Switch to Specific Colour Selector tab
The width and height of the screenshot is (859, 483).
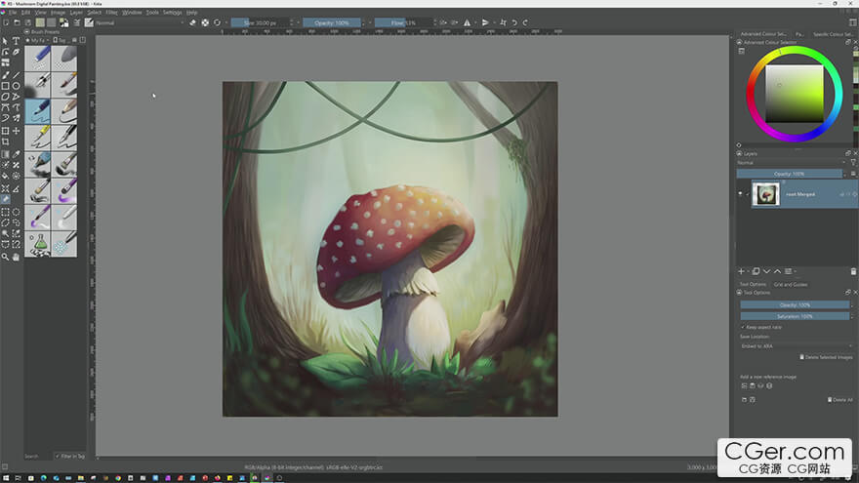tap(833, 34)
